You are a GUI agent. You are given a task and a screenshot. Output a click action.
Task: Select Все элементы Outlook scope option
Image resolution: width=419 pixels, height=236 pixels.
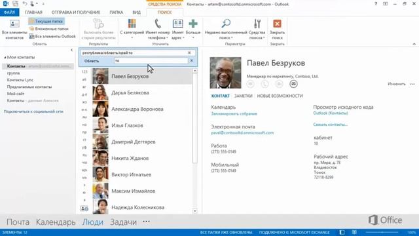tap(52, 36)
